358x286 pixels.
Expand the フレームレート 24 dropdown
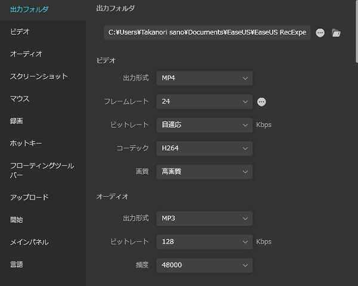[204, 102]
